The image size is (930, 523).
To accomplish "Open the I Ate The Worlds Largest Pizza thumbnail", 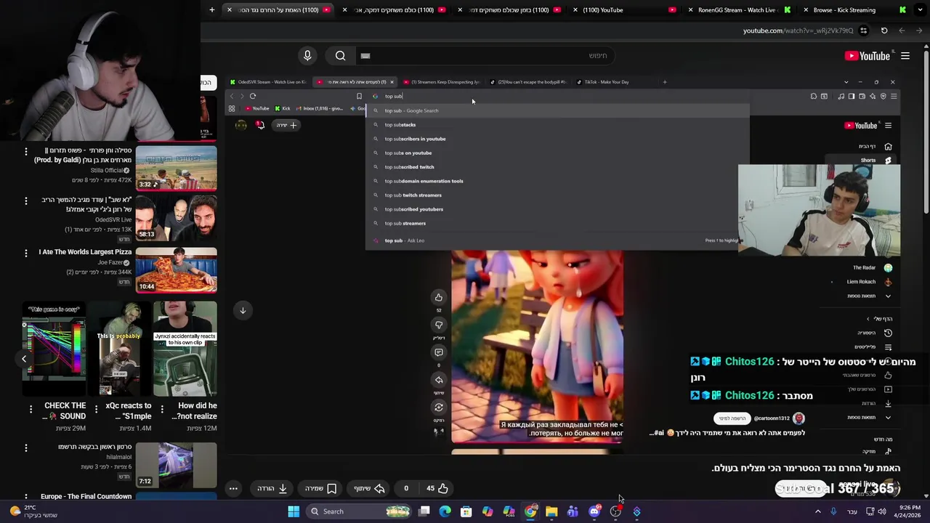I will (176, 269).
